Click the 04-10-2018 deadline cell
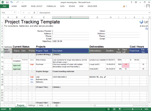This screenshot has width=151, height=111. tap(110, 69)
